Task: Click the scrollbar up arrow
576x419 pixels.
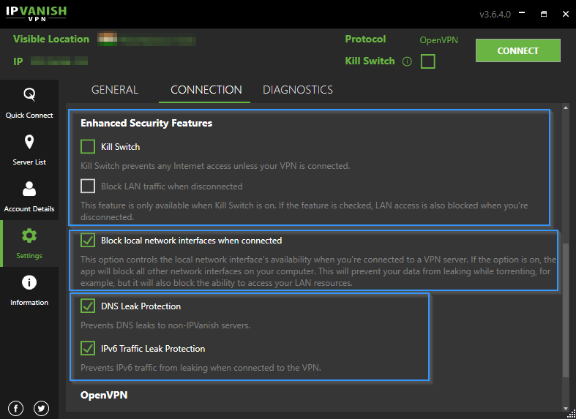Action: coord(566,107)
